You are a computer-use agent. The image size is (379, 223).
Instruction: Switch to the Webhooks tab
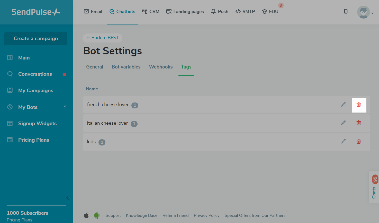pos(161,67)
